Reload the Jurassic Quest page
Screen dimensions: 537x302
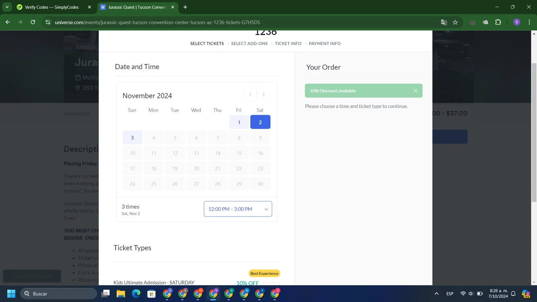[33, 22]
